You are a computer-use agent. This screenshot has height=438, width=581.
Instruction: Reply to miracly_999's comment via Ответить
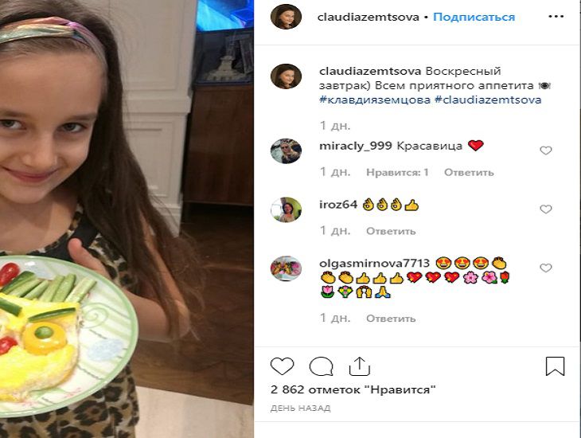(x=469, y=173)
